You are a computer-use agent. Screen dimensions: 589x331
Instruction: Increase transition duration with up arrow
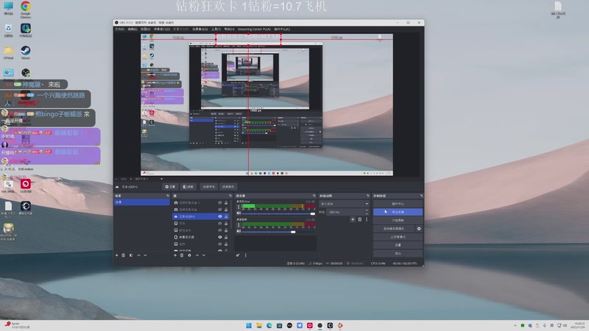coord(367,210)
